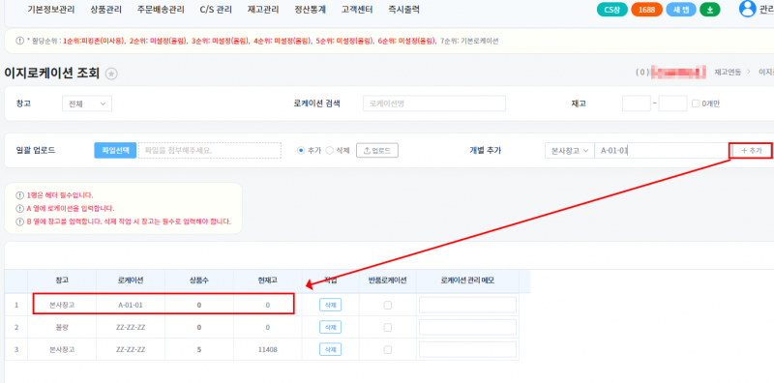Click the 11408 stock value cell

267,349
